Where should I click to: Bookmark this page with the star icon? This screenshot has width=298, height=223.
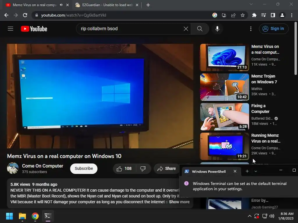coord(242,15)
